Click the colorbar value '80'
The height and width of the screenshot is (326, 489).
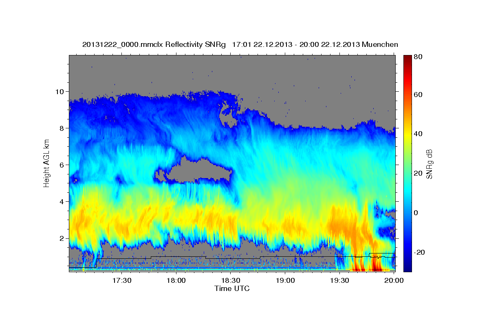[418, 57]
